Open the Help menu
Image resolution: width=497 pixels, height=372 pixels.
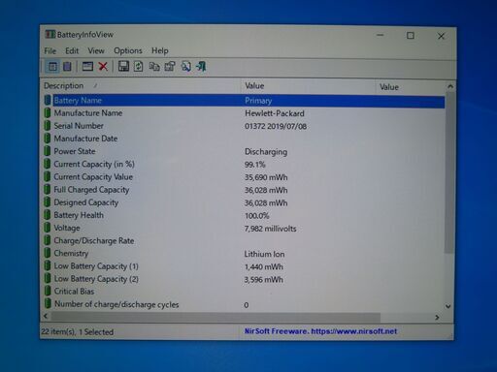point(160,50)
